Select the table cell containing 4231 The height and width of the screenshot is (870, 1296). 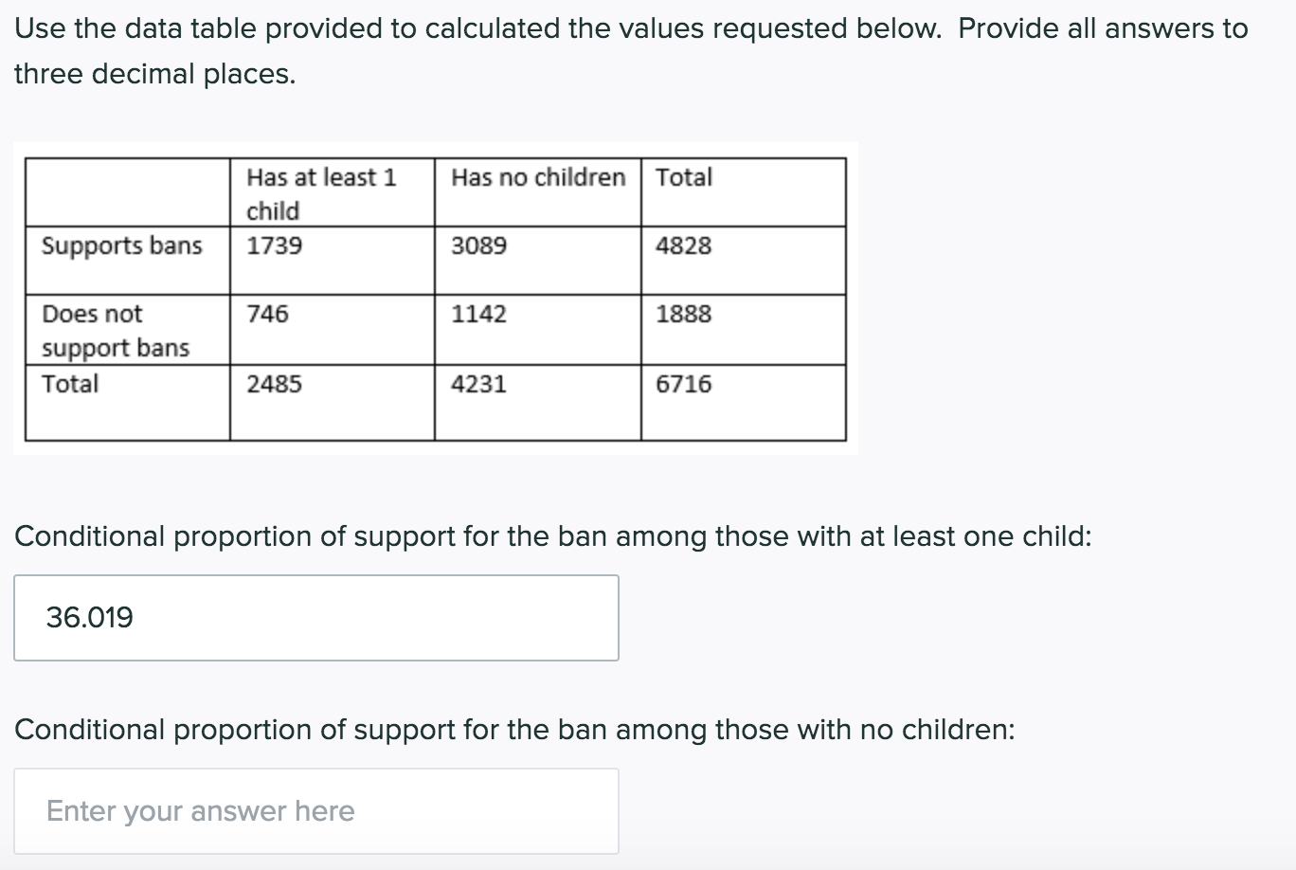pyautogui.click(x=478, y=384)
